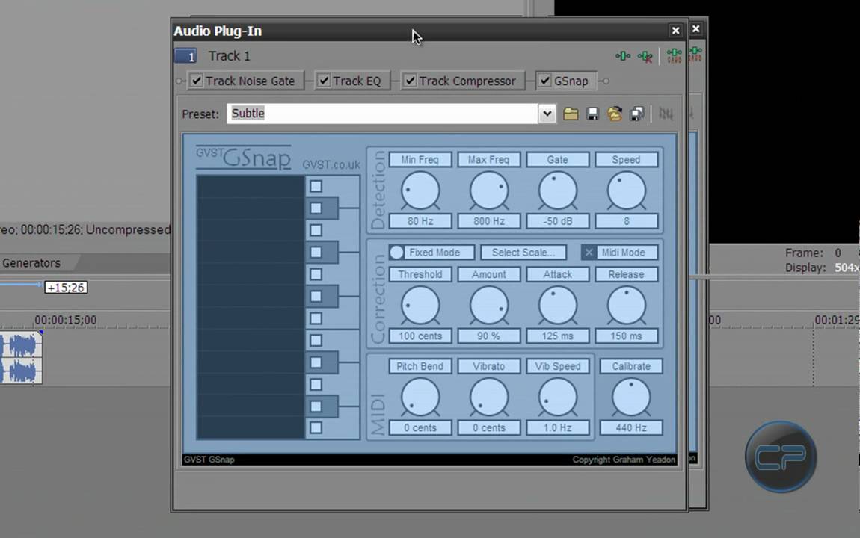The height and width of the screenshot is (538, 860).
Task: Click the chain input node before Track Noise Gate
Action: (x=179, y=81)
